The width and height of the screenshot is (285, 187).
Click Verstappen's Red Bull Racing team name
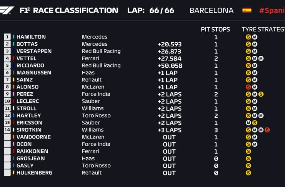(101, 51)
